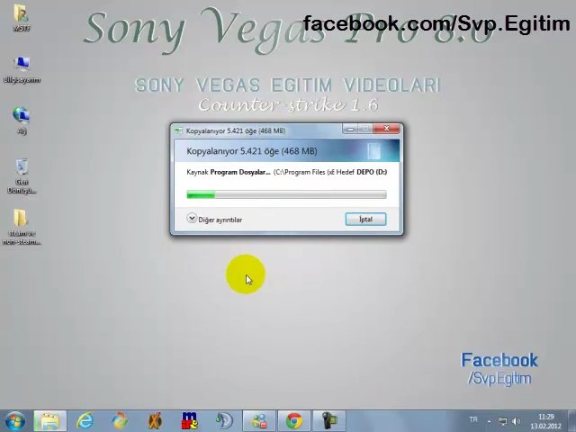Click the Program Dosyalar... source text
Image resolution: width=576 pixels, height=432 pixels.
(x=240, y=172)
